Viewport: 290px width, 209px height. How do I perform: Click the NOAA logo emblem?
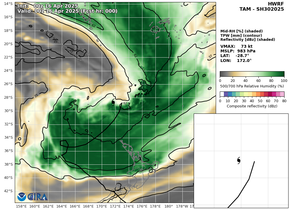(22, 197)
